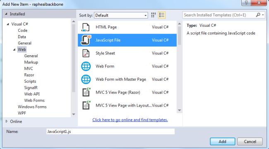
Task: Select the SignalR category
Action: tap(31, 88)
